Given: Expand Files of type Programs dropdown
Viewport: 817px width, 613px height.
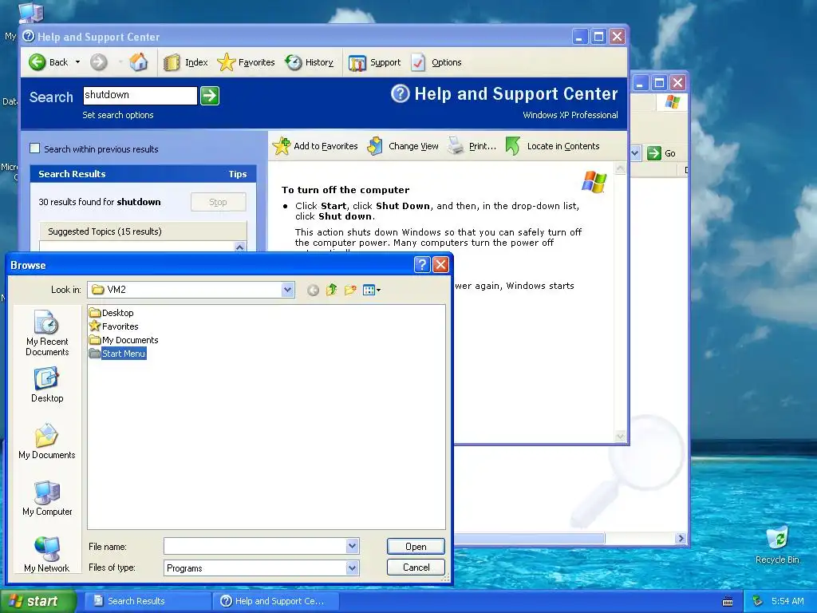Looking at the screenshot, I should 352,568.
